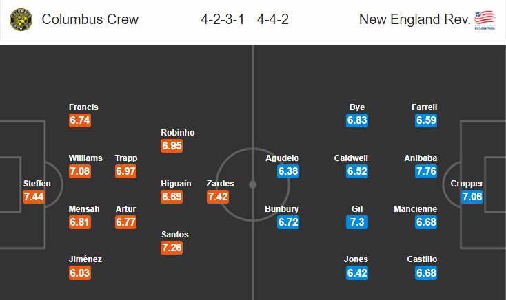Click Steffen's 7.44 rating badge
Viewport: 506px width, 300px height.
(34, 197)
